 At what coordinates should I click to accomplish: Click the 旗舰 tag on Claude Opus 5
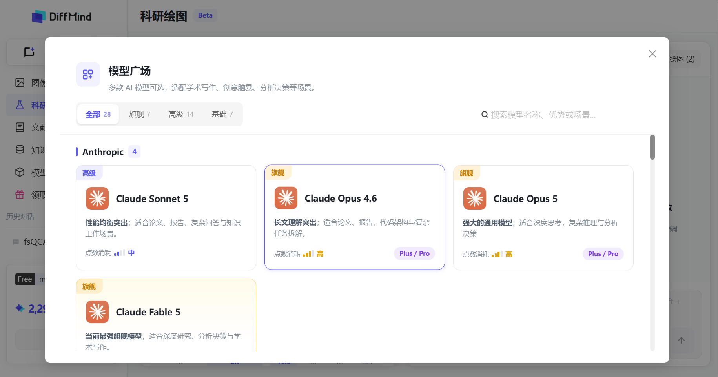(467, 173)
